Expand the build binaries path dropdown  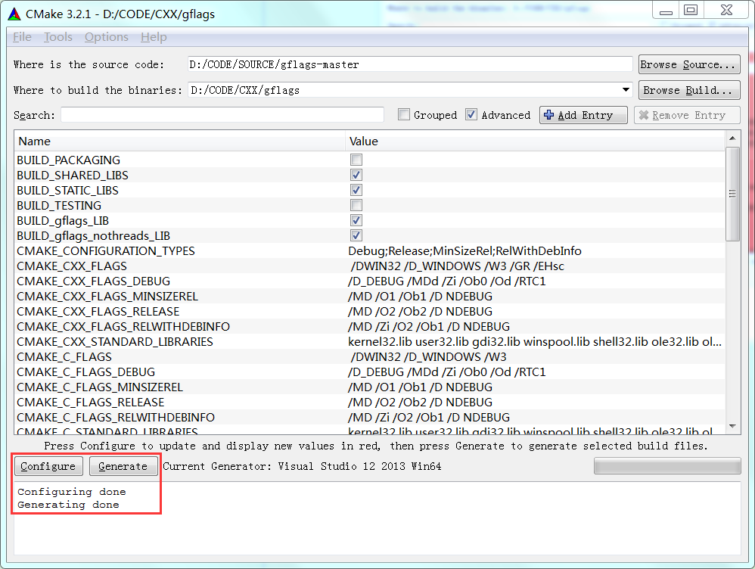[x=626, y=89]
